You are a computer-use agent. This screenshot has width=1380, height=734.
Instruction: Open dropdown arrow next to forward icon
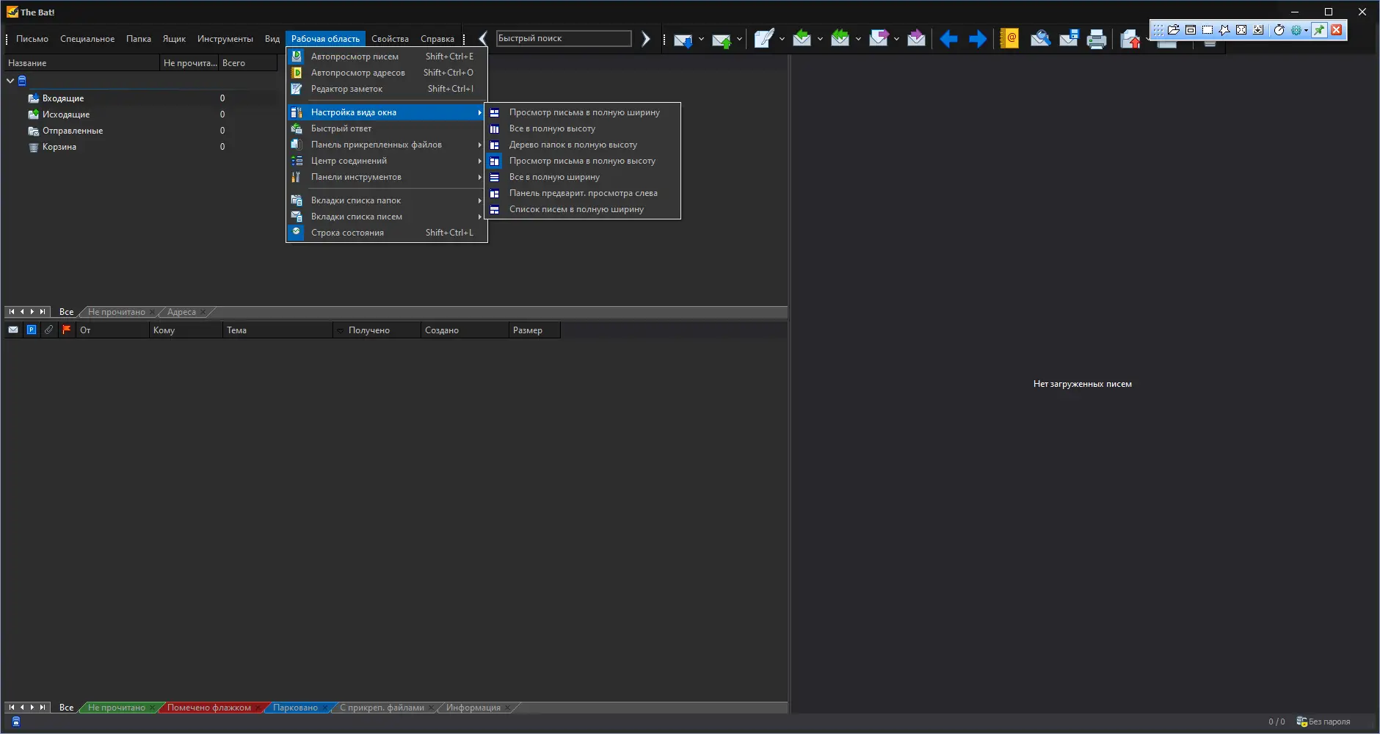896,39
